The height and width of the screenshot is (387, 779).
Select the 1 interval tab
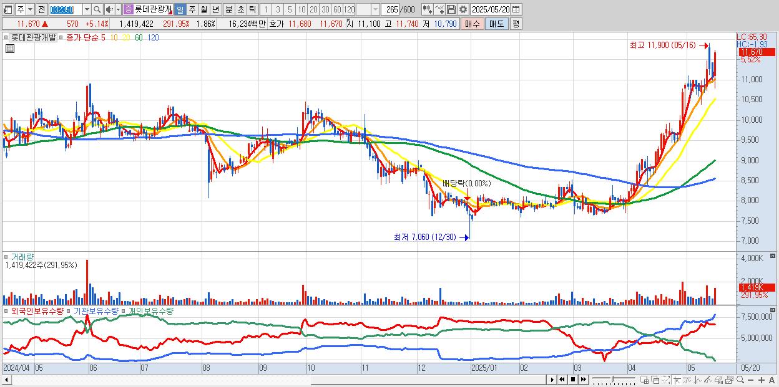pyautogui.click(x=265, y=9)
